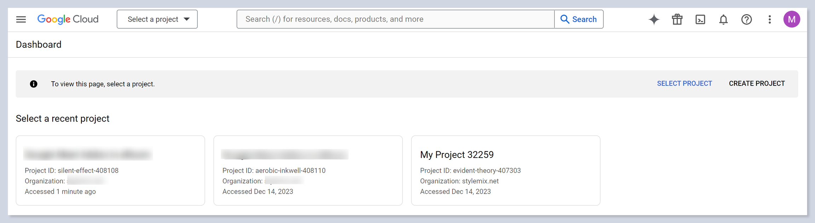This screenshot has height=223, width=815.
Task: Click the free trial gift icon
Action: [677, 19]
